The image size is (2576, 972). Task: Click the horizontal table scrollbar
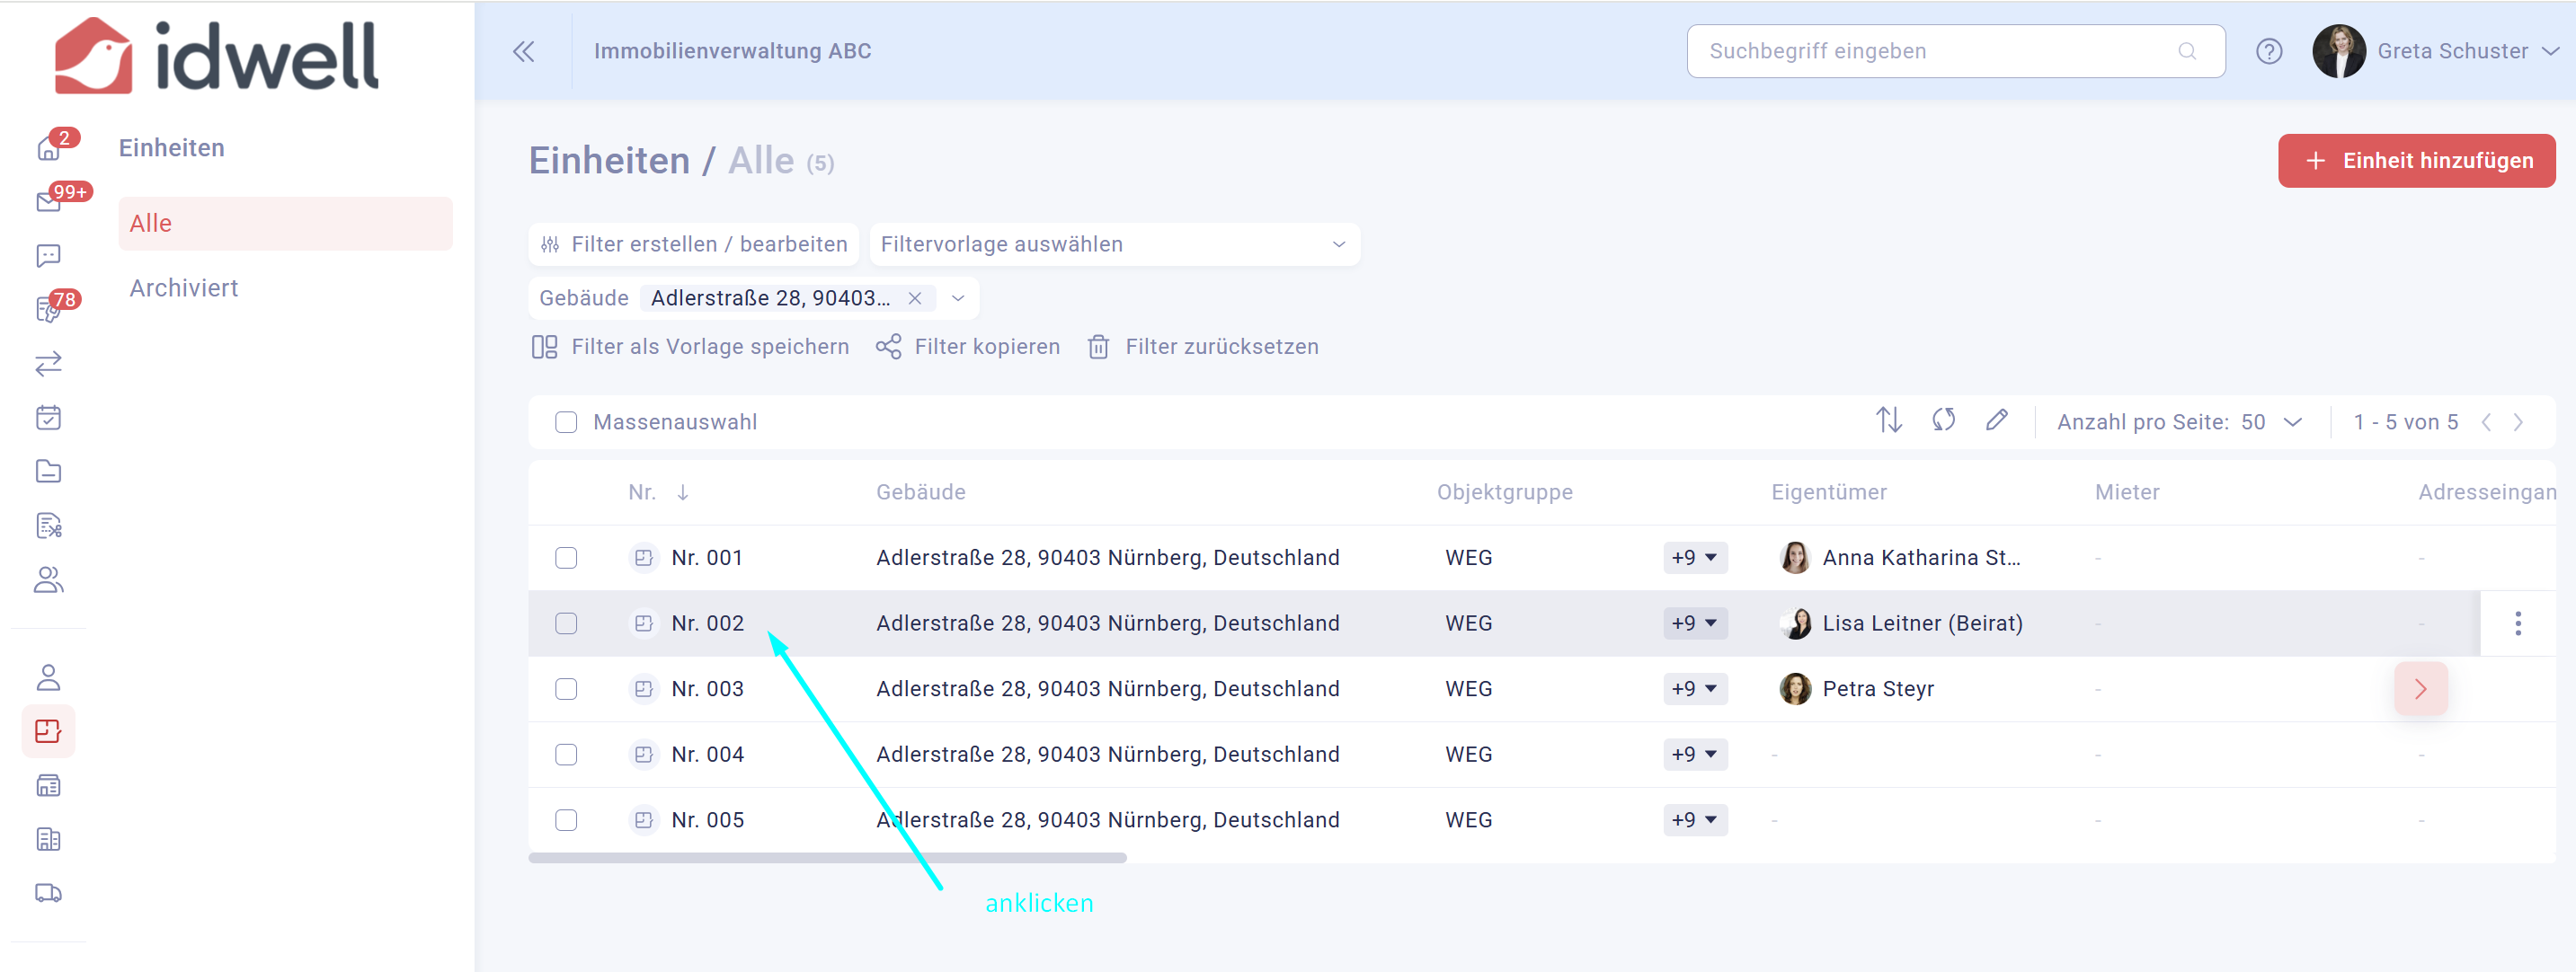(827, 857)
